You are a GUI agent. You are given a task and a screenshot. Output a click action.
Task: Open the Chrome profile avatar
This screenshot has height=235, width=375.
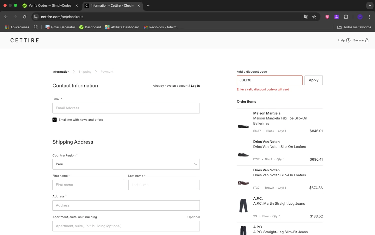[x=360, y=17]
